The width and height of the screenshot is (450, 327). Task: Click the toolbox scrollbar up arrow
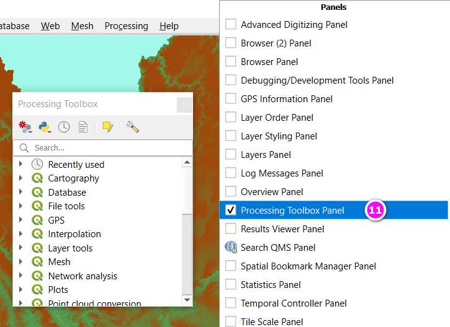click(x=187, y=162)
